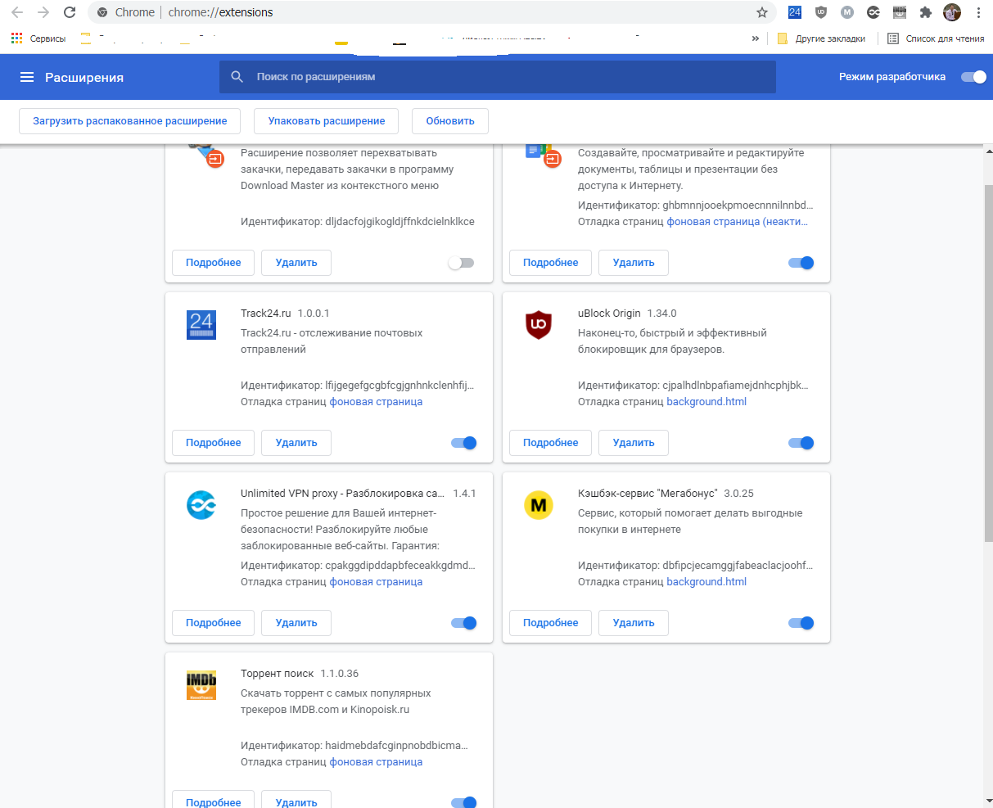Disable the offline documents extension switch
Image resolution: width=993 pixels, height=808 pixels.
[x=801, y=263]
